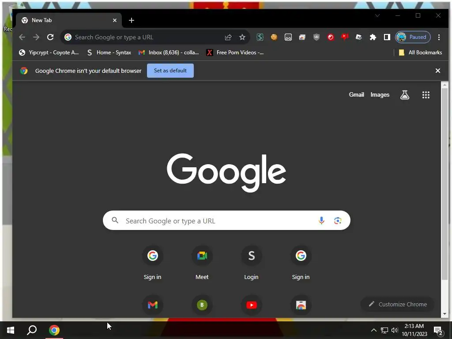Open the Home - Syntax bookmark
Viewport: 452px width, 339px height.
[109, 53]
